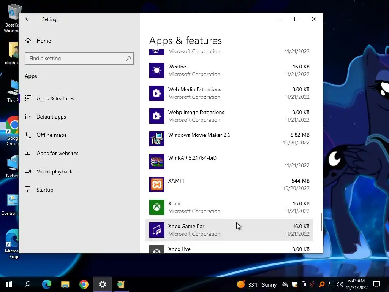Select the WinRAR 5.21 icon
This screenshot has height=292, width=389.
click(x=157, y=162)
